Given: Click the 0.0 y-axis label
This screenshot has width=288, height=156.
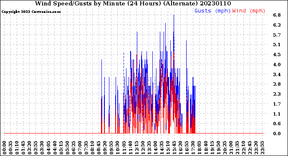Looking at the screenshot, I should pos(277,134).
